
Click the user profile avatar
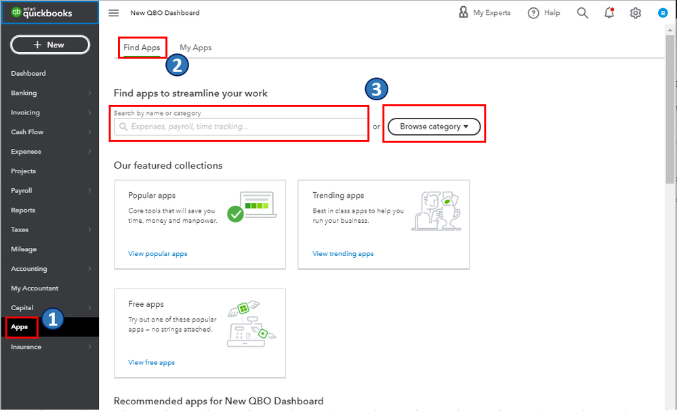663,13
